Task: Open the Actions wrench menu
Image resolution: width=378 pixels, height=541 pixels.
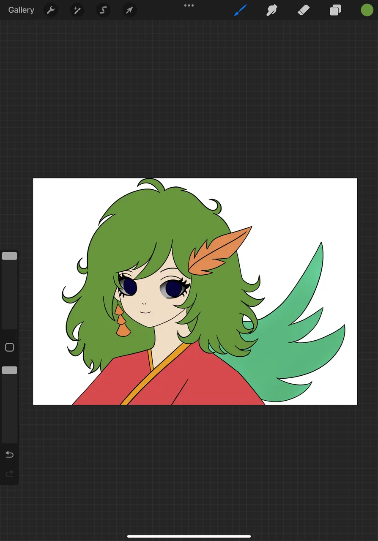Action: 51,10
